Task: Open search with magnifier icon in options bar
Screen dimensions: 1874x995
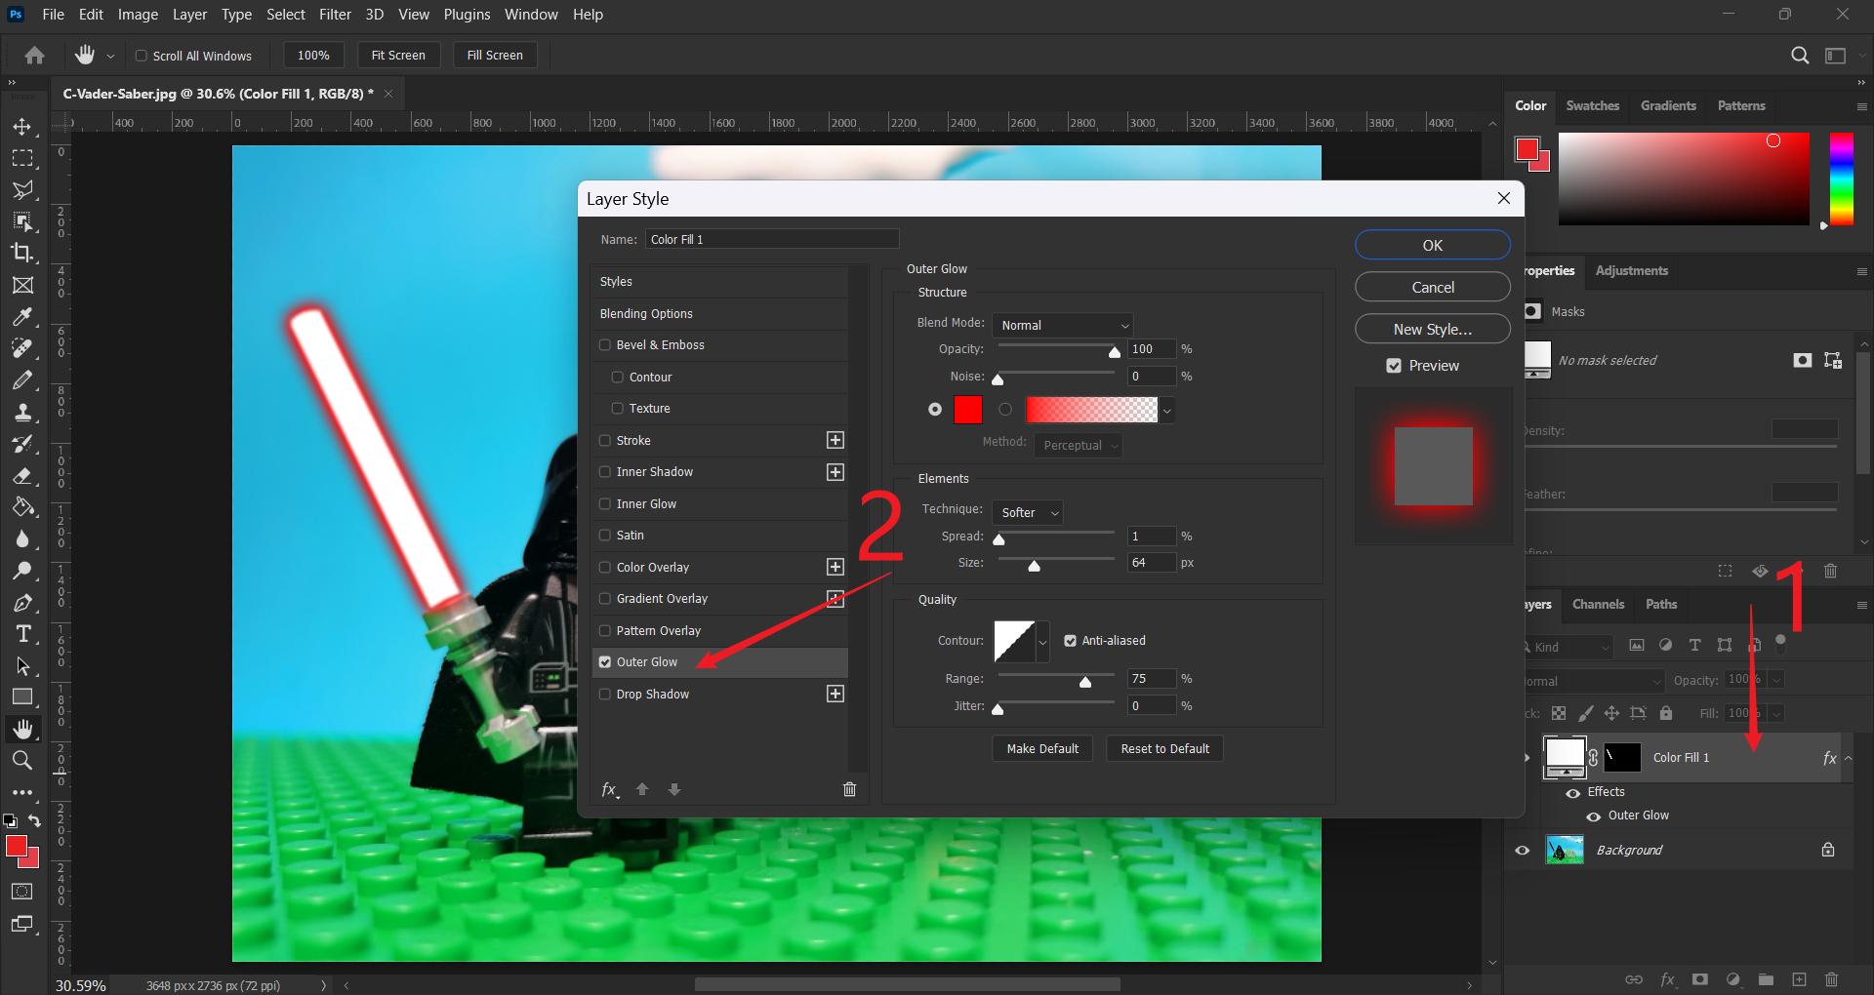Action: click(1800, 56)
